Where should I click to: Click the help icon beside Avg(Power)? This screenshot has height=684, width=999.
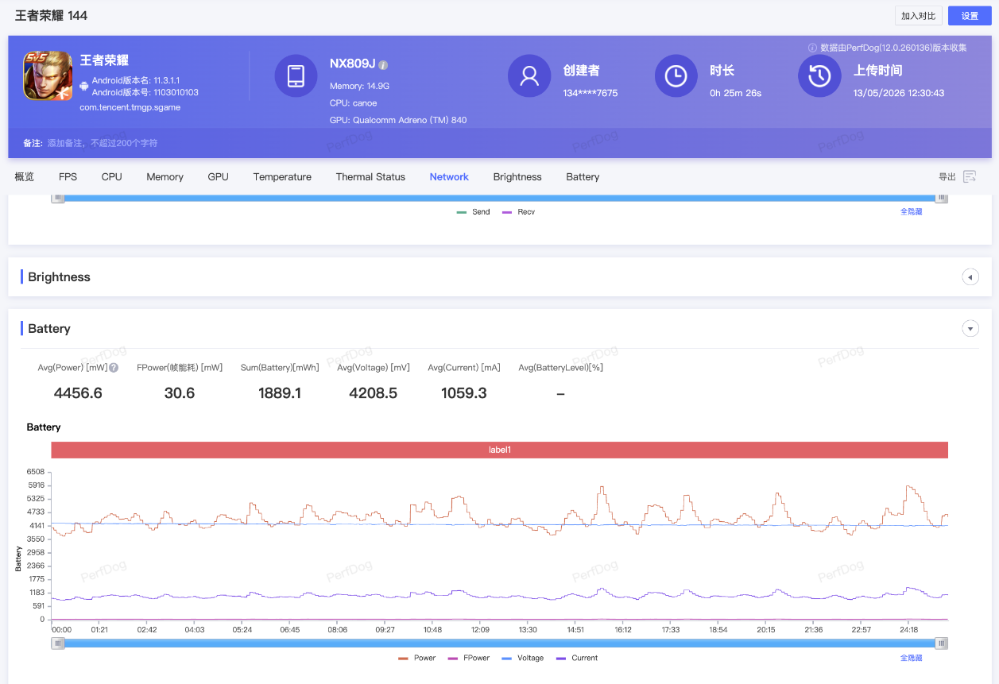pos(114,368)
